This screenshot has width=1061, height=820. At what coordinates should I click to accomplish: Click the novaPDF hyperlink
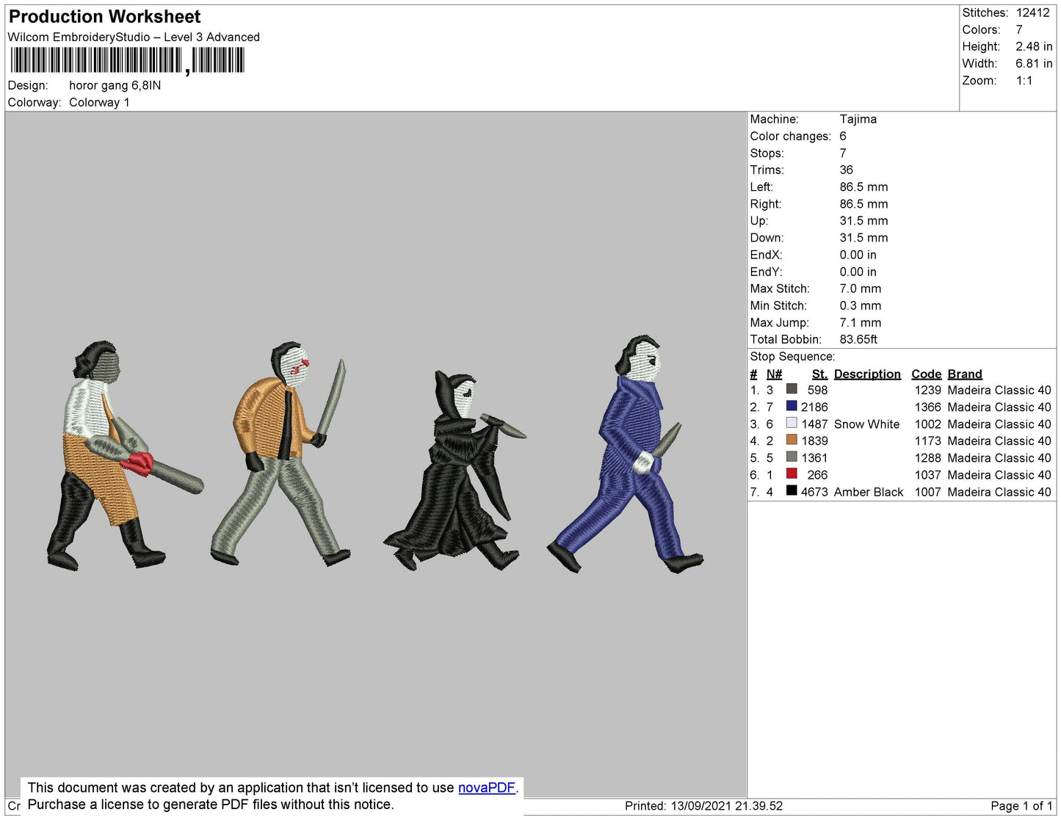(x=487, y=788)
